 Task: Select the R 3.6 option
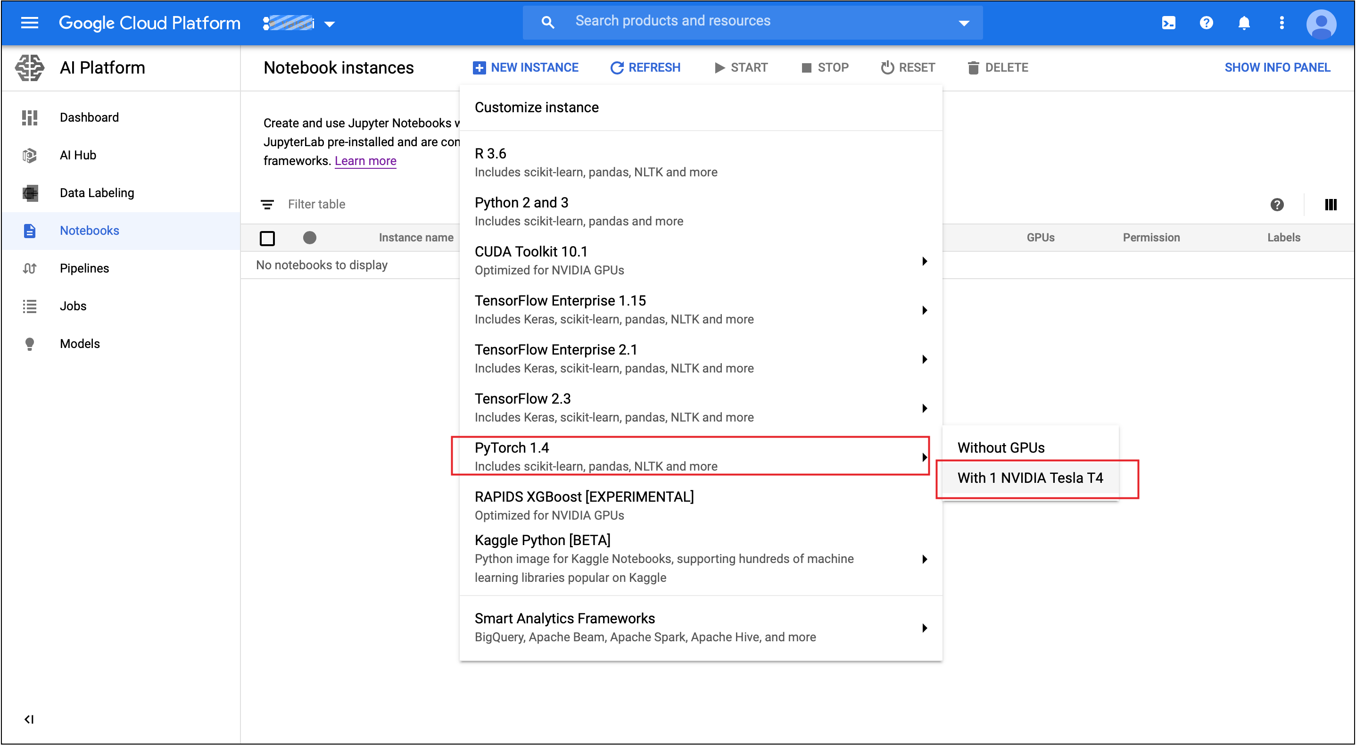point(701,163)
